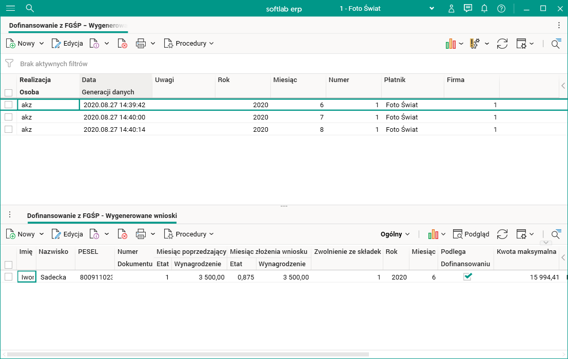The image size is (568, 359).
Task: Refresh the upper list with the refresh icon
Action: pyautogui.click(x=502, y=44)
